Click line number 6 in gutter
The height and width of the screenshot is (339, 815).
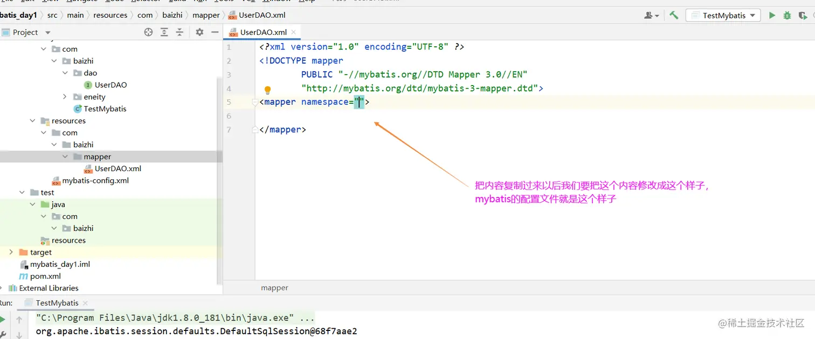pos(229,116)
